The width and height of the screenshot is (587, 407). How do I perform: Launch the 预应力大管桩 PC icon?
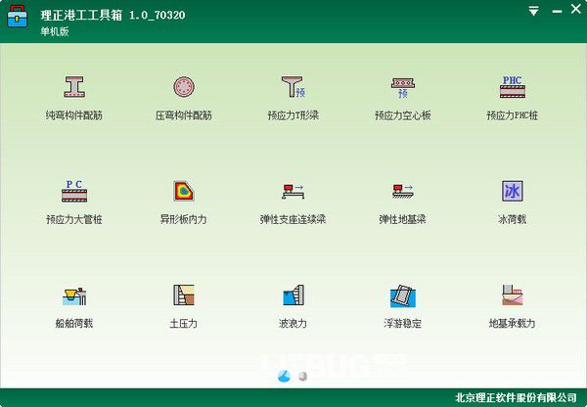74,191
